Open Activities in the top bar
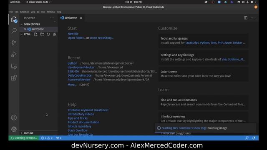267x150 pixels. 15,2
